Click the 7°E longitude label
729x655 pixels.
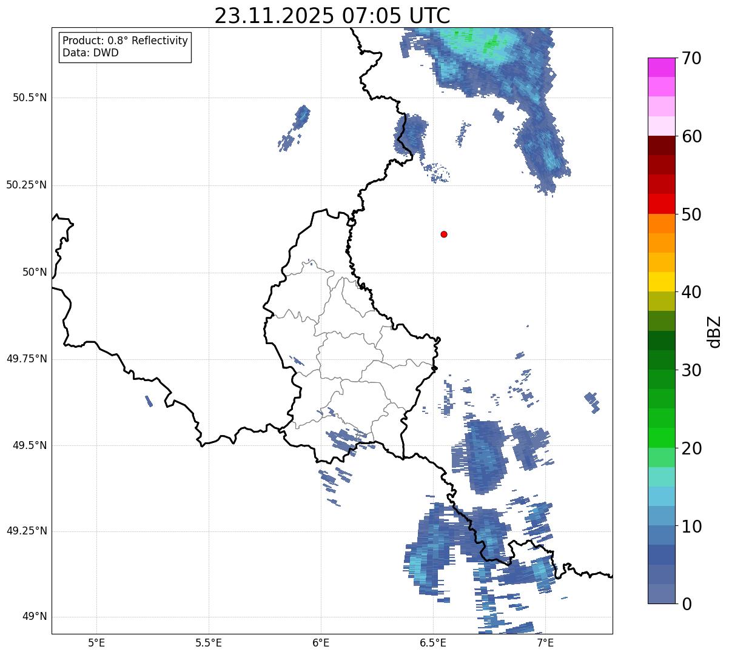click(x=545, y=643)
